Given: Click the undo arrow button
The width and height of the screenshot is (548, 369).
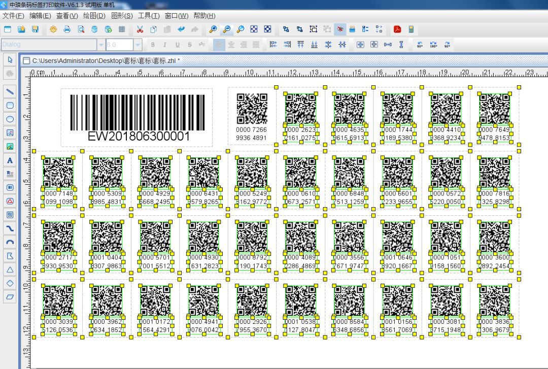Looking at the screenshot, I should click(x=181, y=29).
